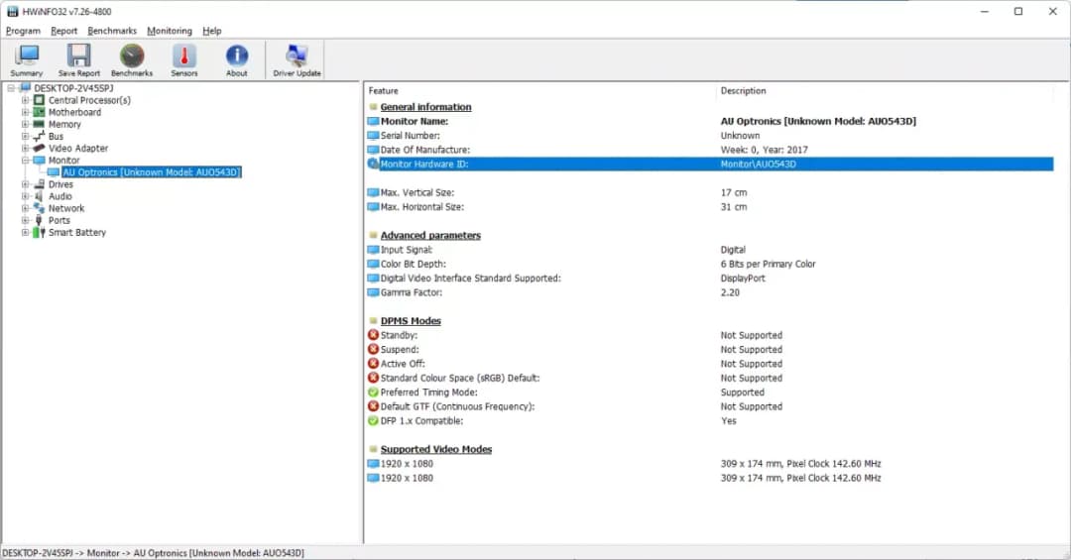Click the About info icon
Screen dimensions: 1071x560
pyautogui.click(x=237, y=59)
